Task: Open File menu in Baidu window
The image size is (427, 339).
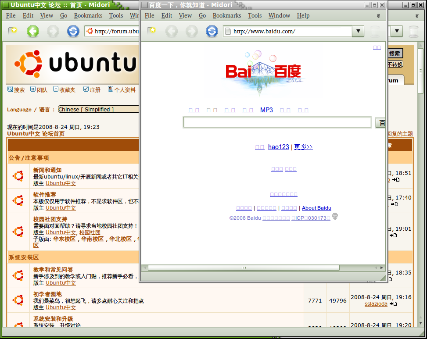Action: (x=149, y=16)
